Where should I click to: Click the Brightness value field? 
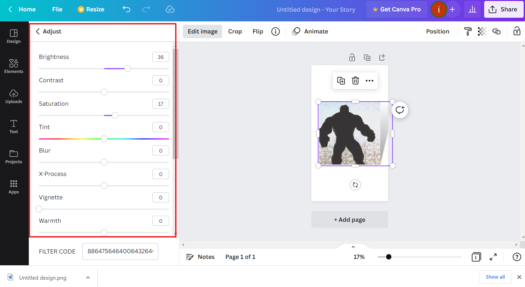[x=161, y=57]
